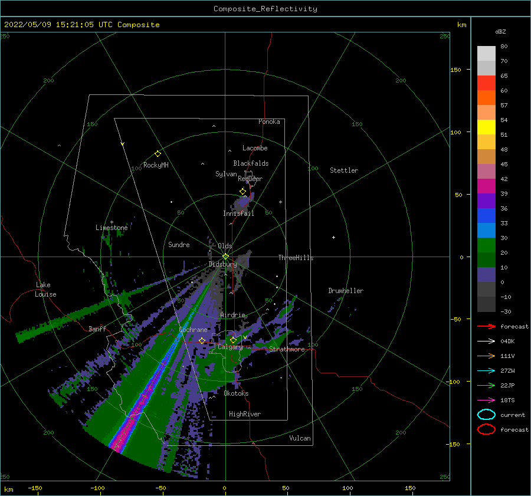The image size is (531, 496).
Task: Select the slate purple 10-0 dBZ swatch
Action: click(486, 275)
